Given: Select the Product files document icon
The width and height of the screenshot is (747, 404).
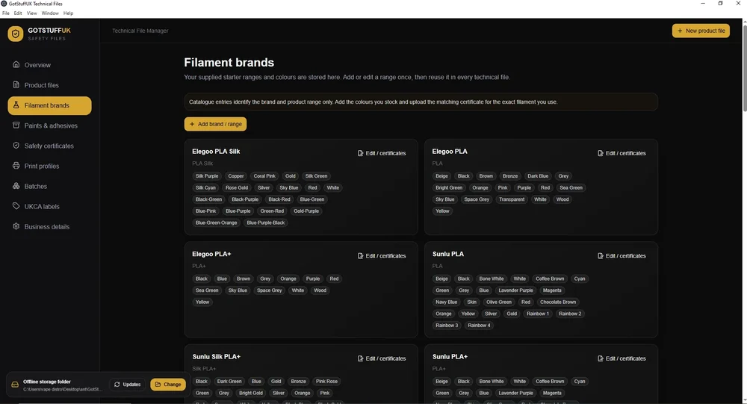Looking at the screenshot, I should coord(16,85).
